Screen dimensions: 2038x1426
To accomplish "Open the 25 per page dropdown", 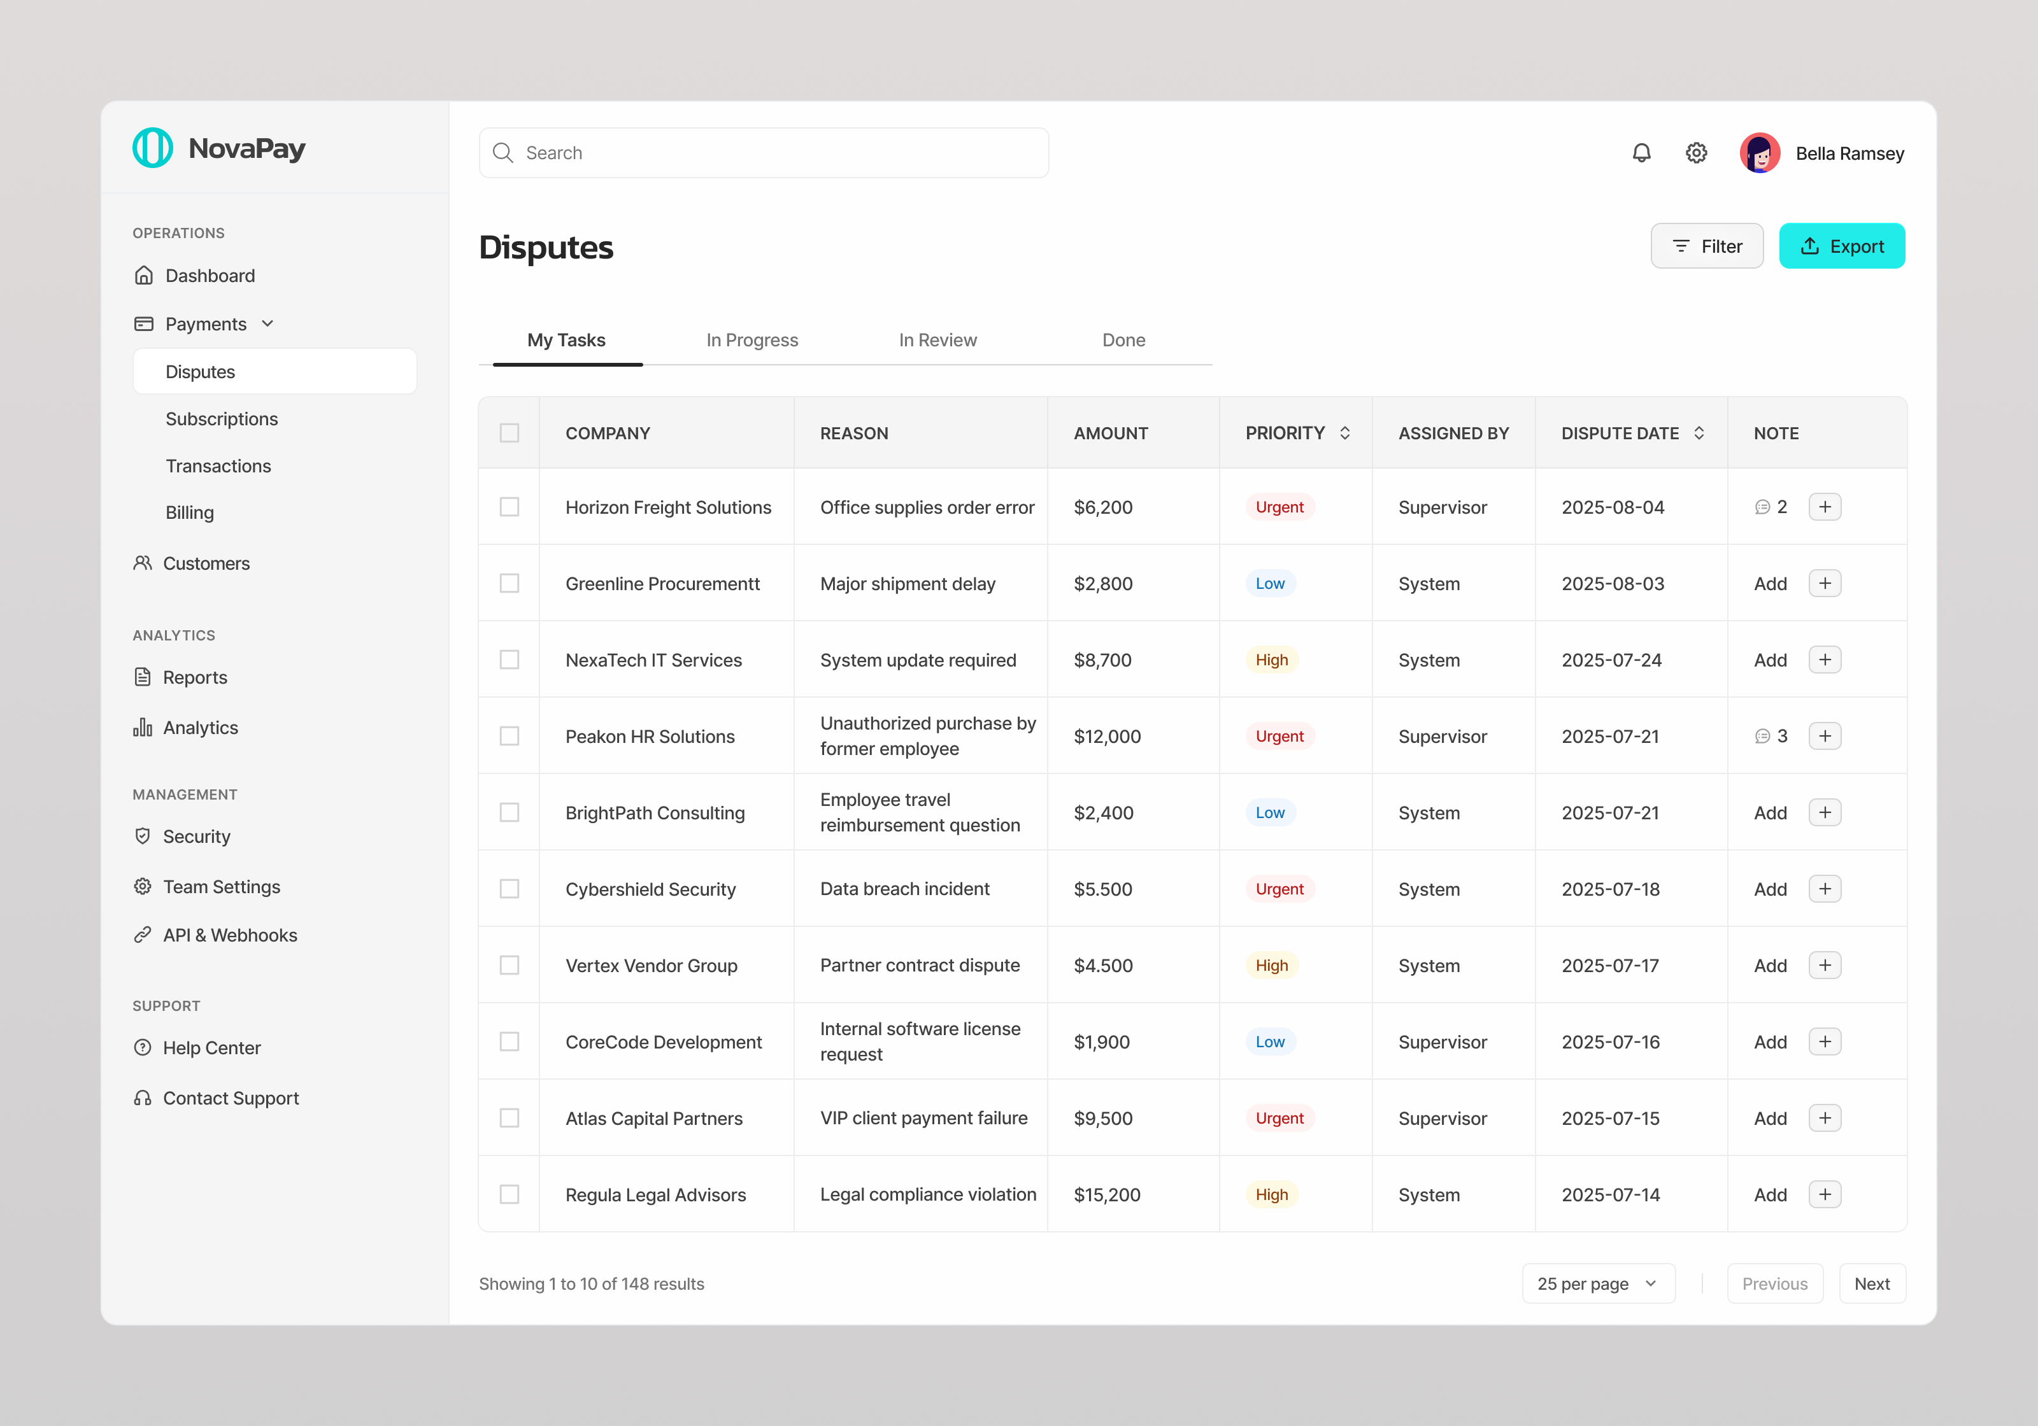I will [x=1598, y=1283].
